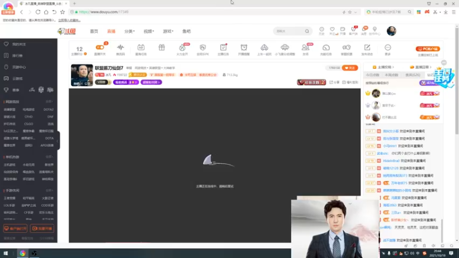The width and height of the screenshot is (459, 258).
Task: Open the alarm clock 开播提醒 icon
Action: pyautogui.click(x=244, y=48)
